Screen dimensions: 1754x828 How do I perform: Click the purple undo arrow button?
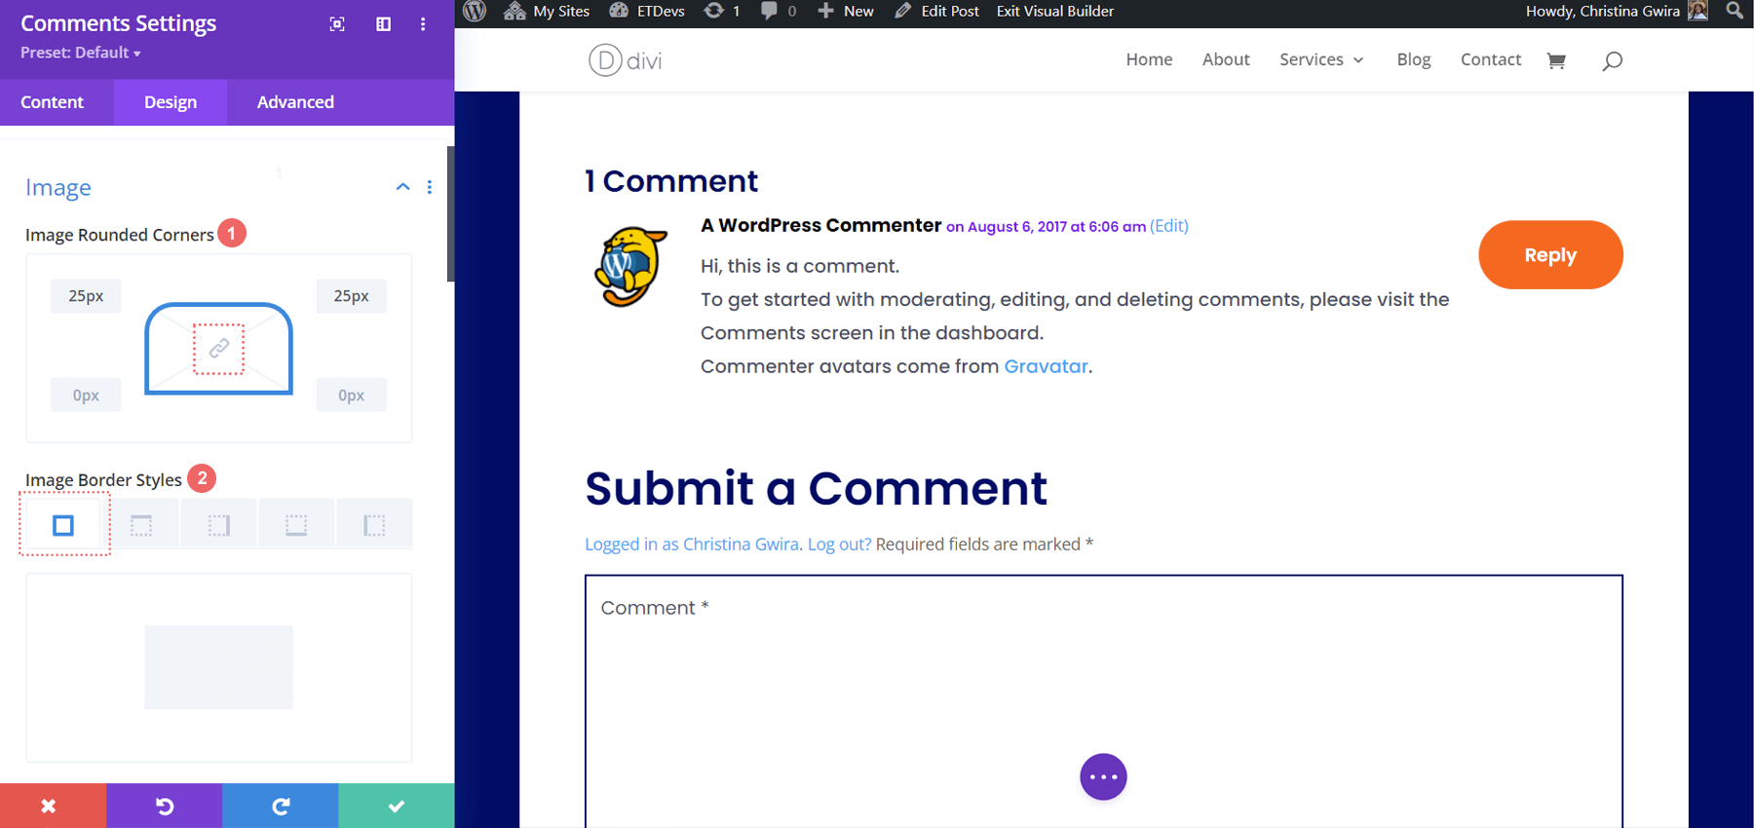click(x=165, y=806)
